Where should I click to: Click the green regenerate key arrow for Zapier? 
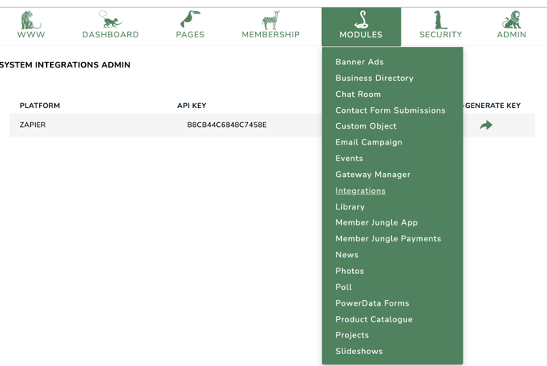[486, 125]
